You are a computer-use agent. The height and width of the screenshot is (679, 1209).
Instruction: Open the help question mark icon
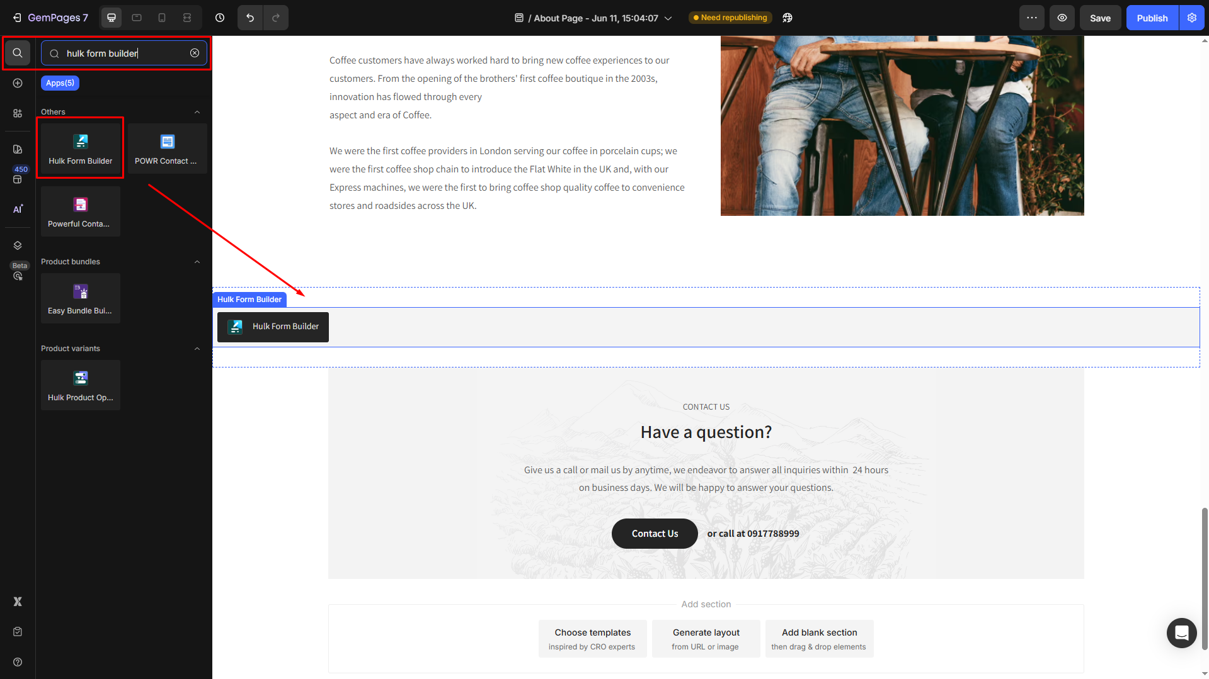(x=18, y=662)
